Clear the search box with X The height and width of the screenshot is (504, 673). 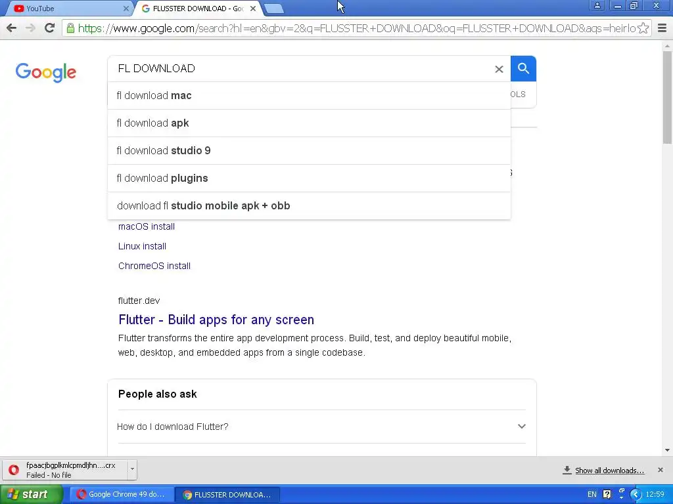coord(499,69)
